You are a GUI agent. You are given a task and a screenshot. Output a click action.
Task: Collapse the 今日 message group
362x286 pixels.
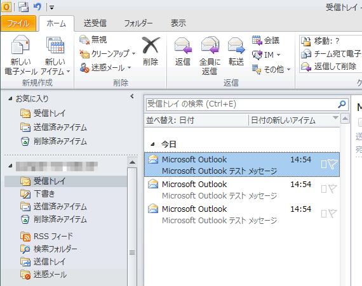click(x=152, y=144)
